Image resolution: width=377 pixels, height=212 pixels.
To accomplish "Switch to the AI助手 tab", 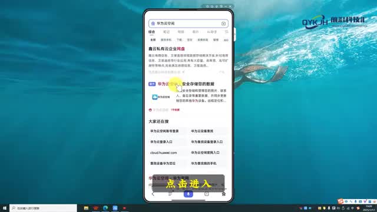I will click(x=212, y=32).
